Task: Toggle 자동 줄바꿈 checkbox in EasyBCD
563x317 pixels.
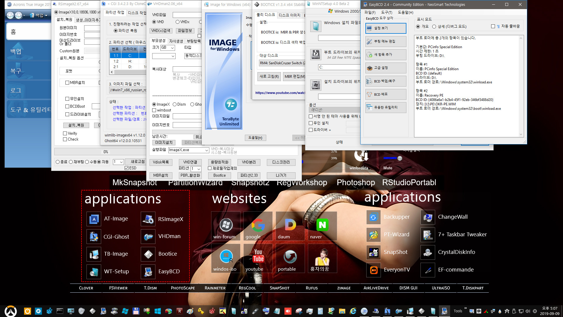Action: point(493,26)
